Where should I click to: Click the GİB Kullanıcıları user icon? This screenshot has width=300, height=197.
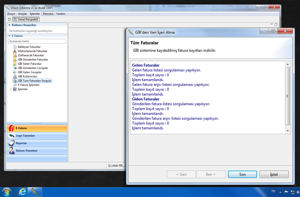(15, 76)
